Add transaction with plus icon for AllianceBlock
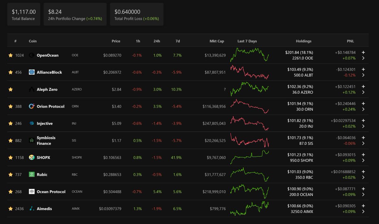The width and height of the screenshot is (379, 224). 363,69
